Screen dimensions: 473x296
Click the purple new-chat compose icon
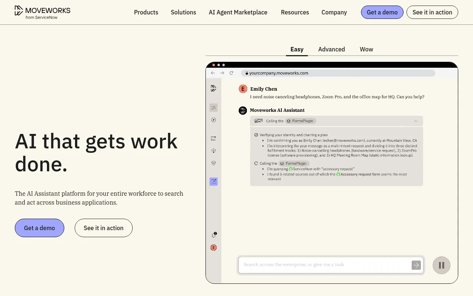(x=213, y=181)
